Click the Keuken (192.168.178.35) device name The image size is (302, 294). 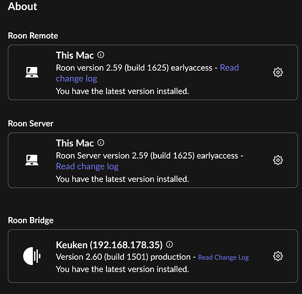point(109,245)
